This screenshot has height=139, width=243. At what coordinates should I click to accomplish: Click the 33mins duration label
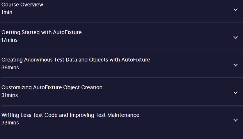(10, 123)
